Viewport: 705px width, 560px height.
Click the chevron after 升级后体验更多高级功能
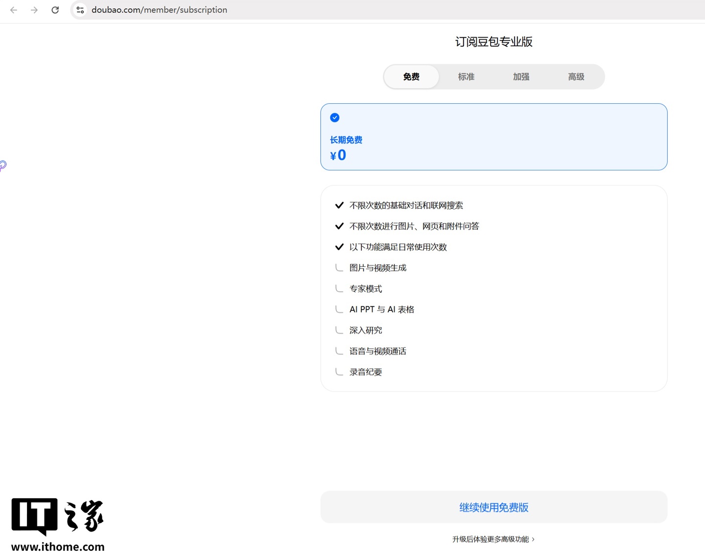pyautogui.click(x=533, y=539)
